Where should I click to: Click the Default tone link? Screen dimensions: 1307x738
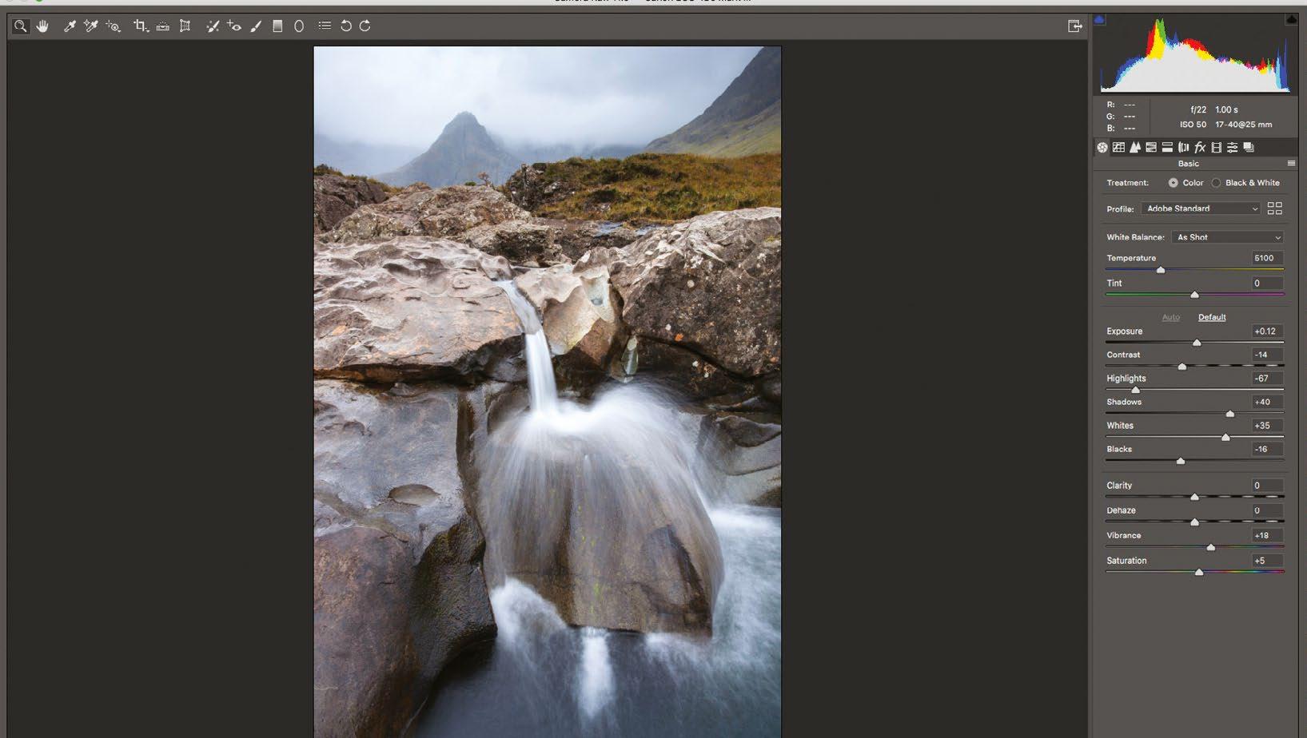pos(1212,317)
